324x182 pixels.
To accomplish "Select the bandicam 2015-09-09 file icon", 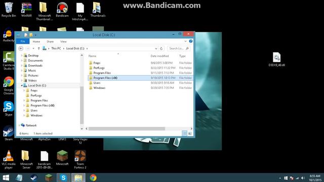I will [44, 160].
